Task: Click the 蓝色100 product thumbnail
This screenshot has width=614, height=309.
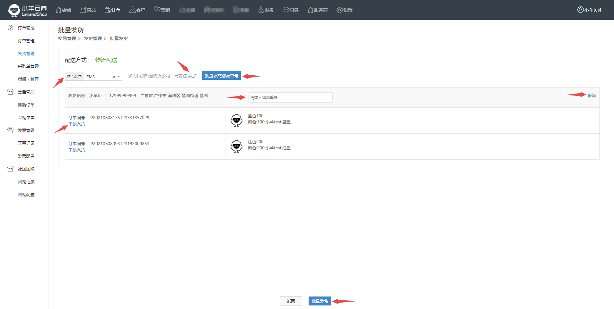Action: click(236, 121)
